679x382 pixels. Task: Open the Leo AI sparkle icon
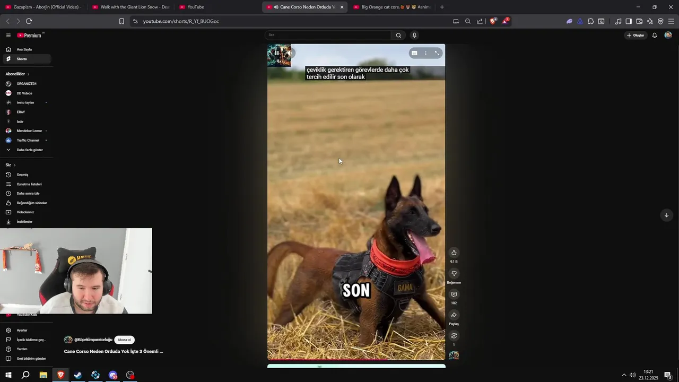650,21
